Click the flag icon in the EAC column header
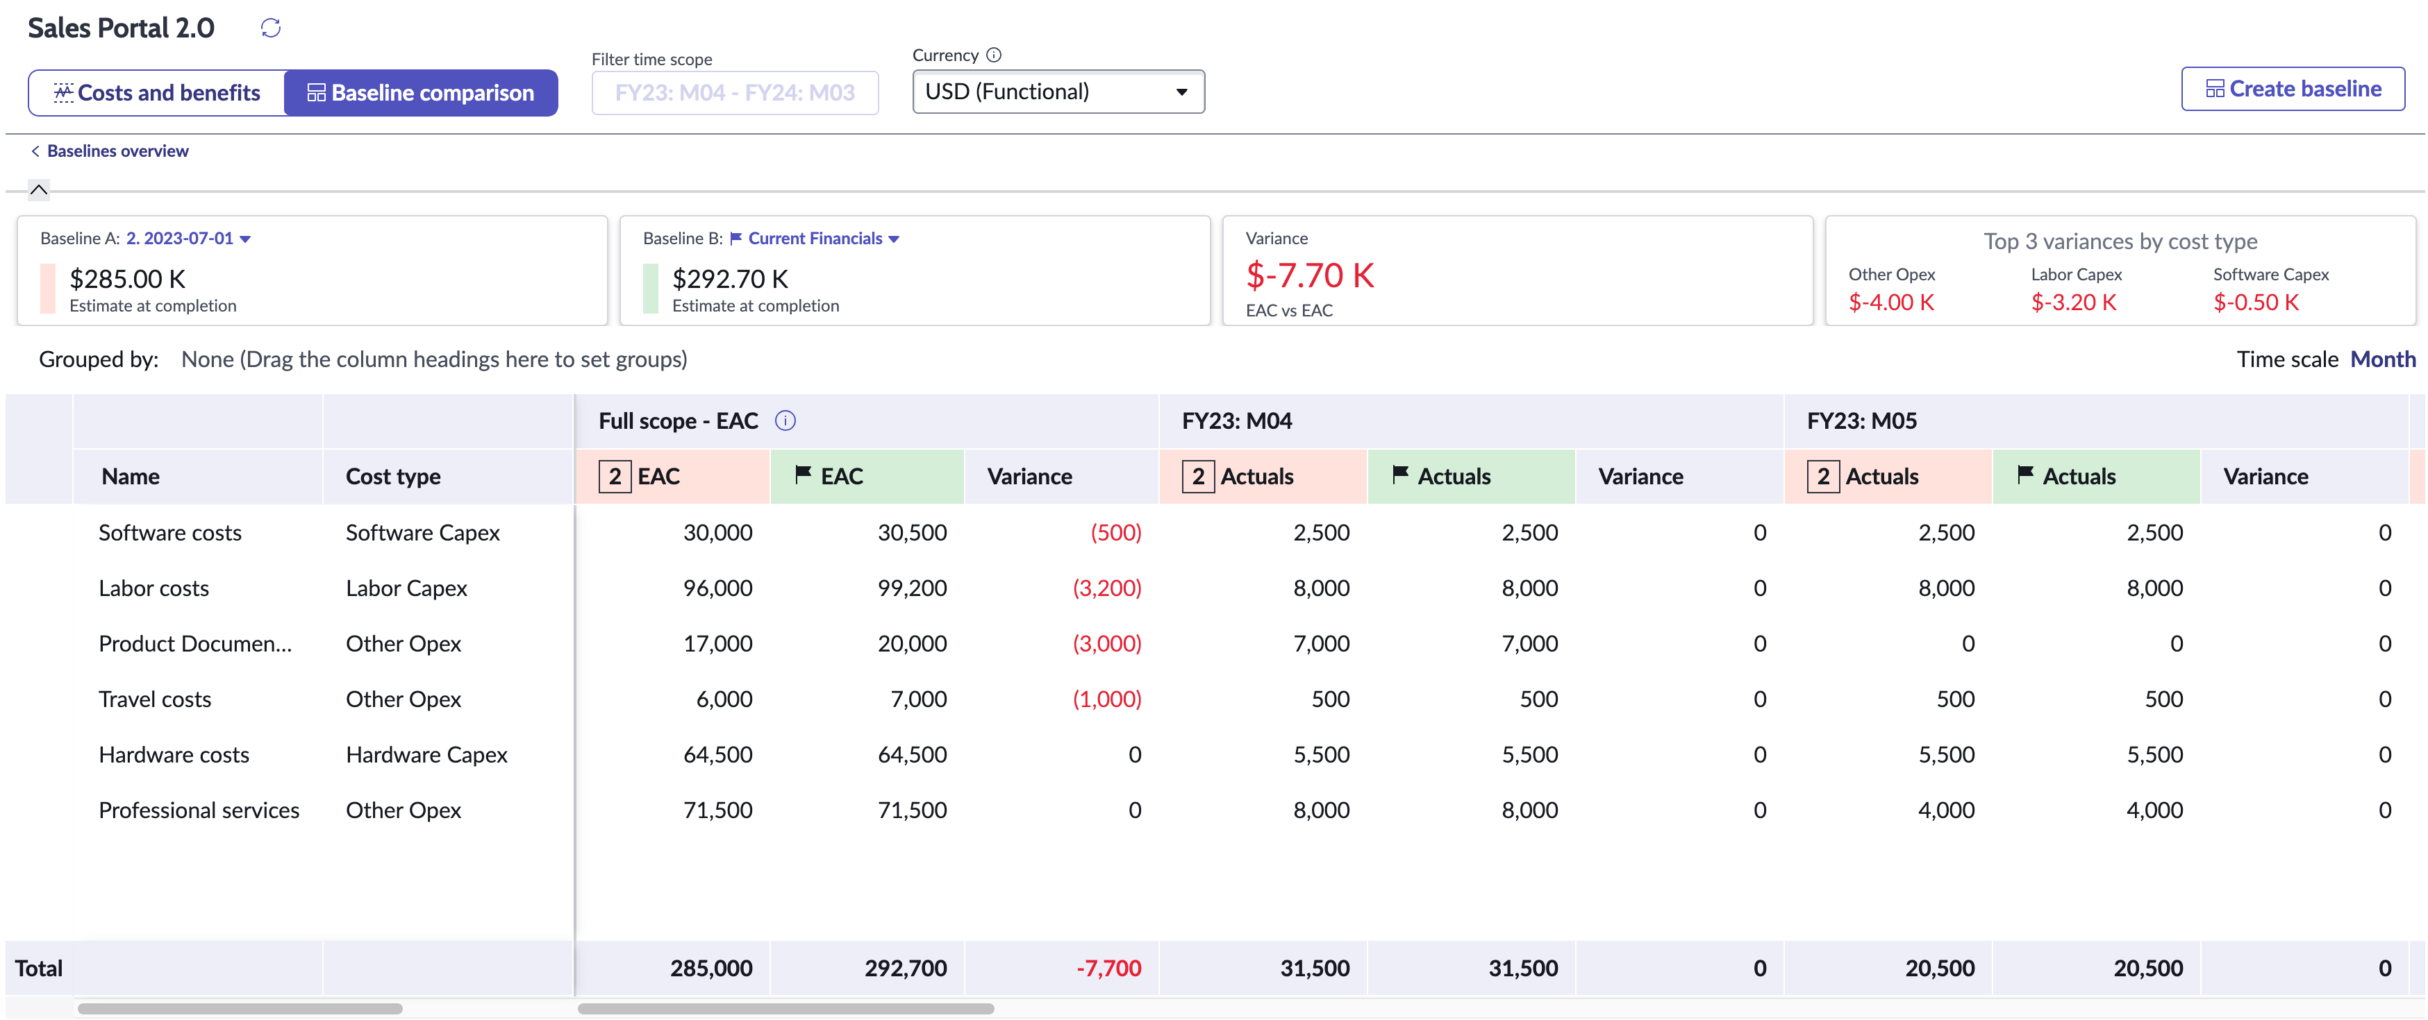 click(803, 474)
